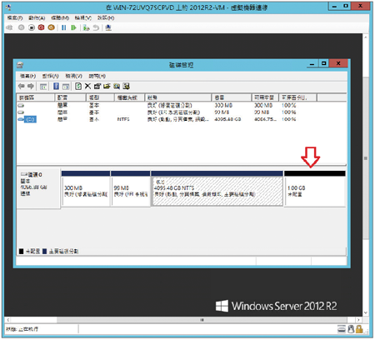Sort by the File System column header
375x340 pixels.
(x=130, y=97)
